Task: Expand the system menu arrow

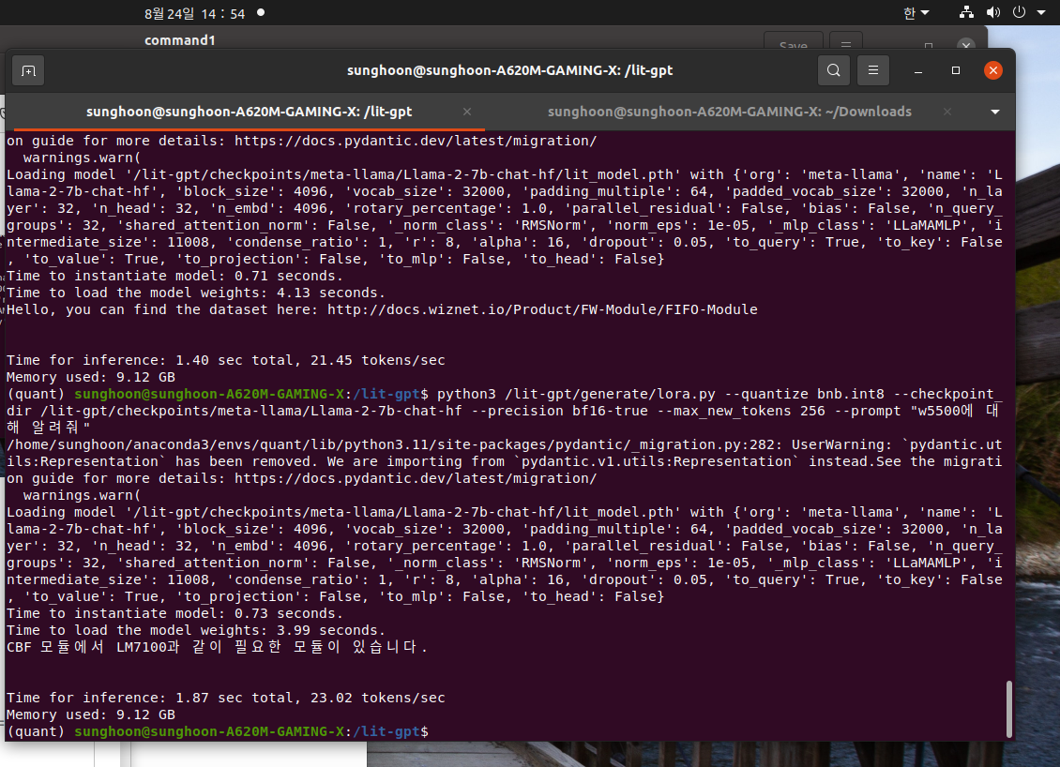Action: pyautogui.click(x=1041, y=13)
